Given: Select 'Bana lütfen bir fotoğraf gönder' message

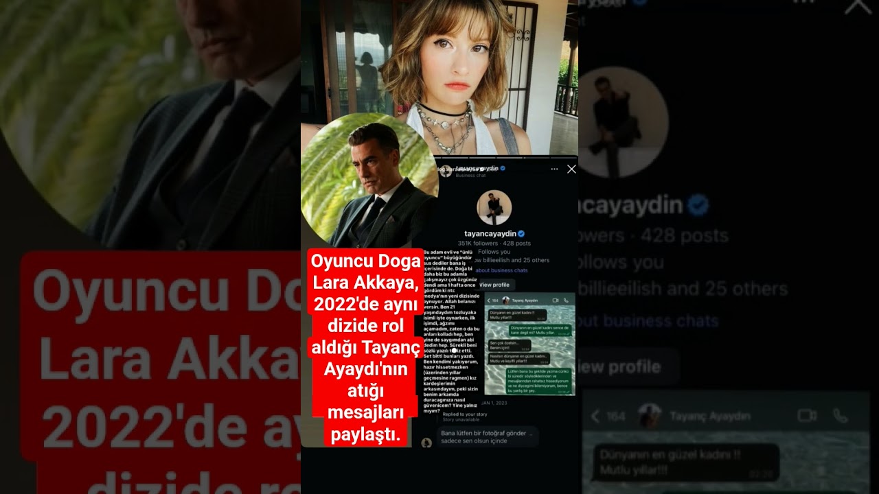Looking at the screenshot, I should tap(488, 436).
